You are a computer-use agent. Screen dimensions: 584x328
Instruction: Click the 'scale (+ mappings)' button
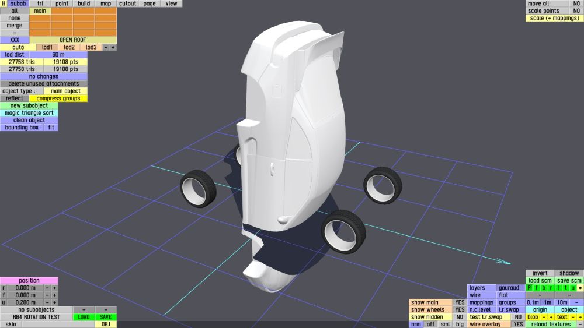pos(555,18)
